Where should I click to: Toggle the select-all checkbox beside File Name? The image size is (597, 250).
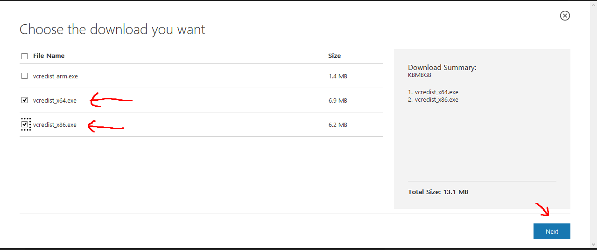[x=25, y=56]
